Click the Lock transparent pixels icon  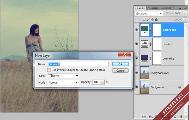[x=144, y=19]
